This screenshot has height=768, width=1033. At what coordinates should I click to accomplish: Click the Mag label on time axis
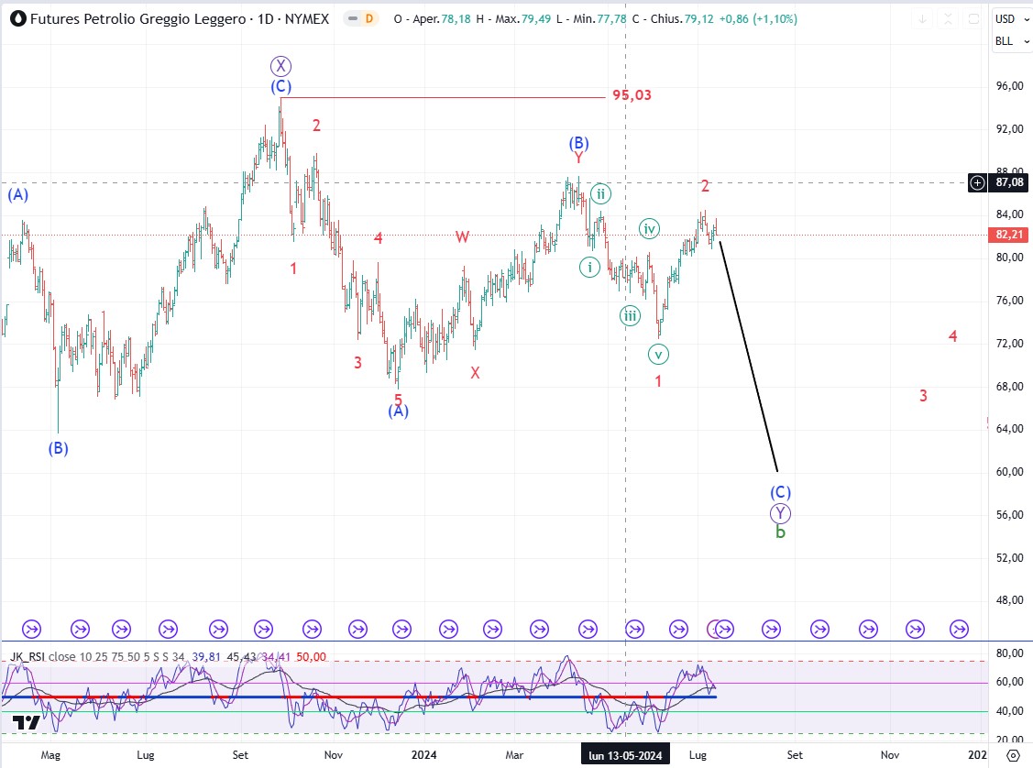pyautogui.click(x=50, y=755)
